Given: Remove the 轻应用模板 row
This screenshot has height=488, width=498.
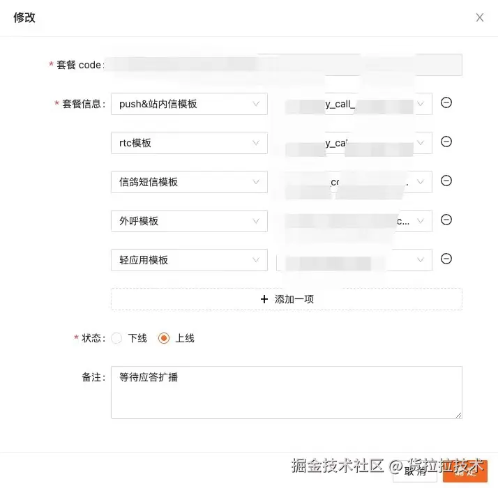Looking at the screenshot, I should click(446, 259).
